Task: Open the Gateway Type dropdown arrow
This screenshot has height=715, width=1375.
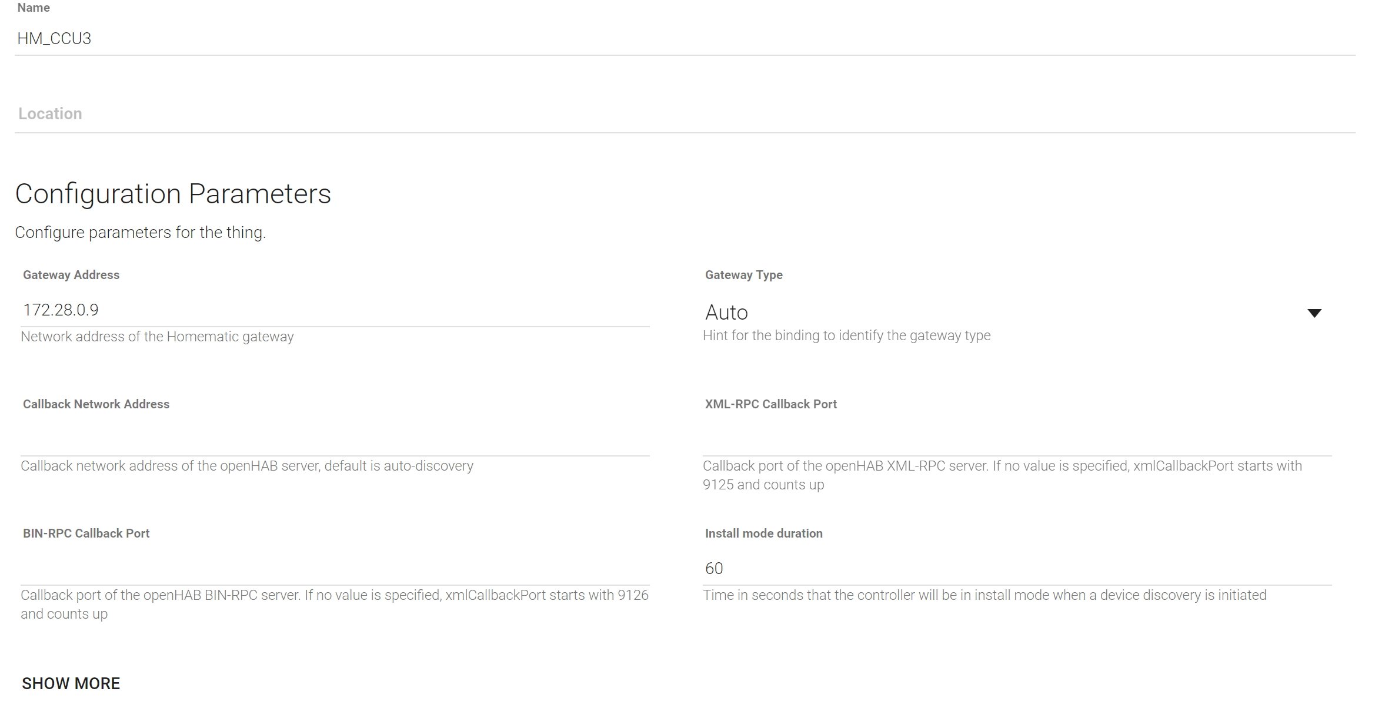Action: [x=1315, y=313]
